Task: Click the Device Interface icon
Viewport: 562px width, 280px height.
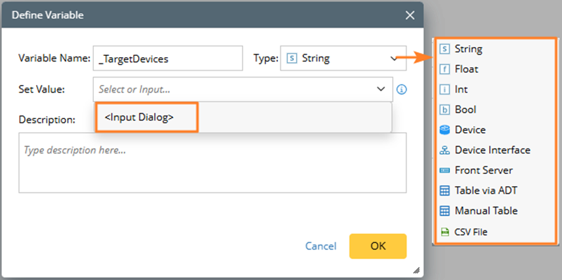Action: click(445, 150)
